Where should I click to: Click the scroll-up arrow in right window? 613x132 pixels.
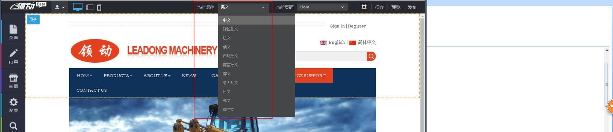tap(607, 50)
